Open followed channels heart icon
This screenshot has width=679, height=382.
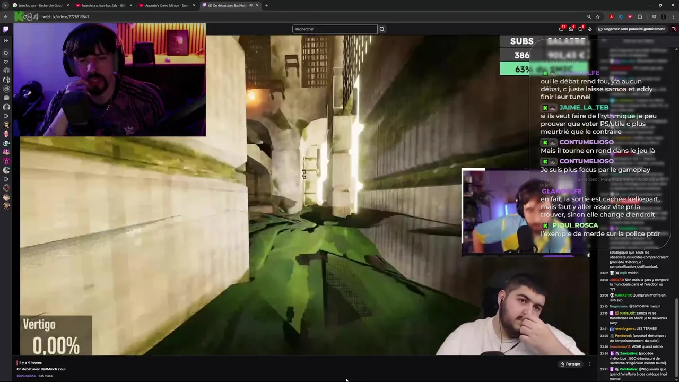click(6, 62)
